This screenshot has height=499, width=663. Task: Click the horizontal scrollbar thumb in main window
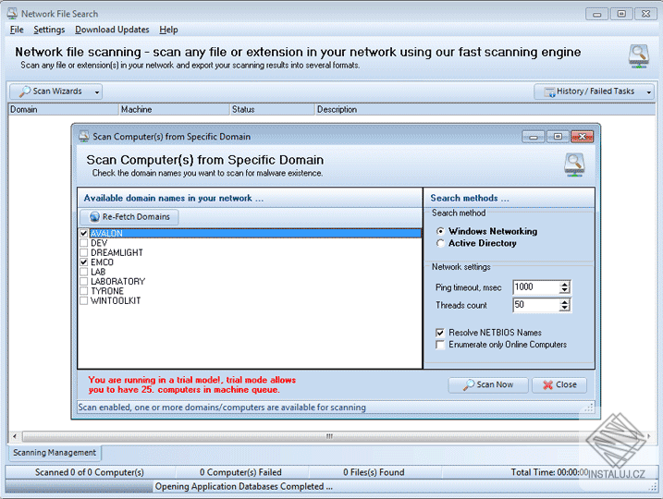pyautogui.click(x=330, y=436)
